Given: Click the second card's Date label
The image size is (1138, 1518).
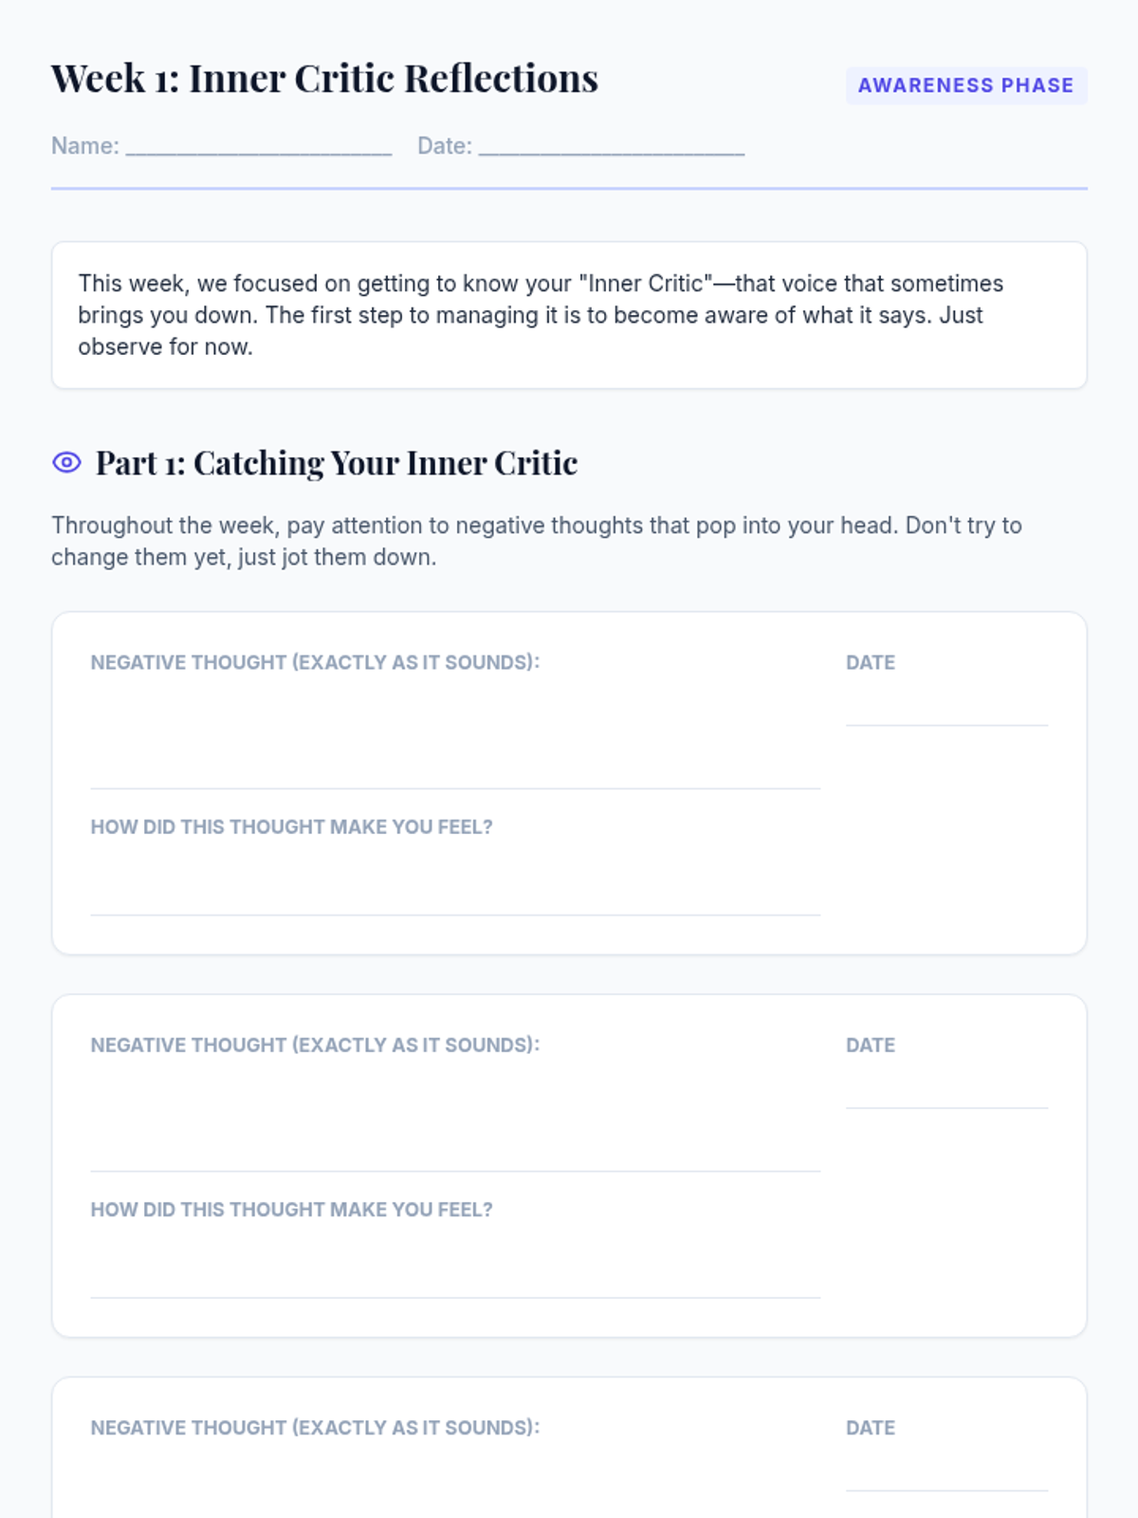Looking at the screenshot, I should click(x=871, y=1046).
